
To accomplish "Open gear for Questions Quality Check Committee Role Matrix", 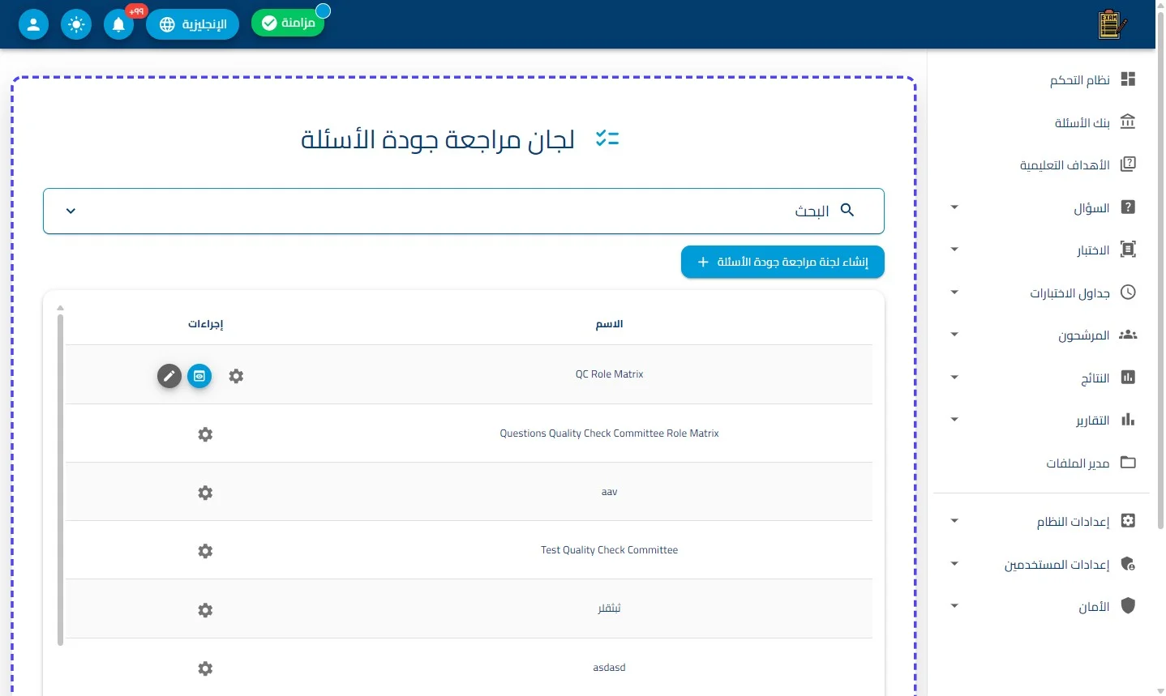I will click(205, 434).
